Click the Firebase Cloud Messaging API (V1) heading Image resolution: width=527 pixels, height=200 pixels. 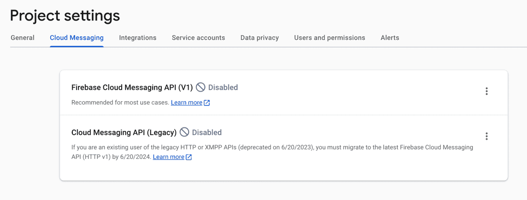[x=132, y=87]
